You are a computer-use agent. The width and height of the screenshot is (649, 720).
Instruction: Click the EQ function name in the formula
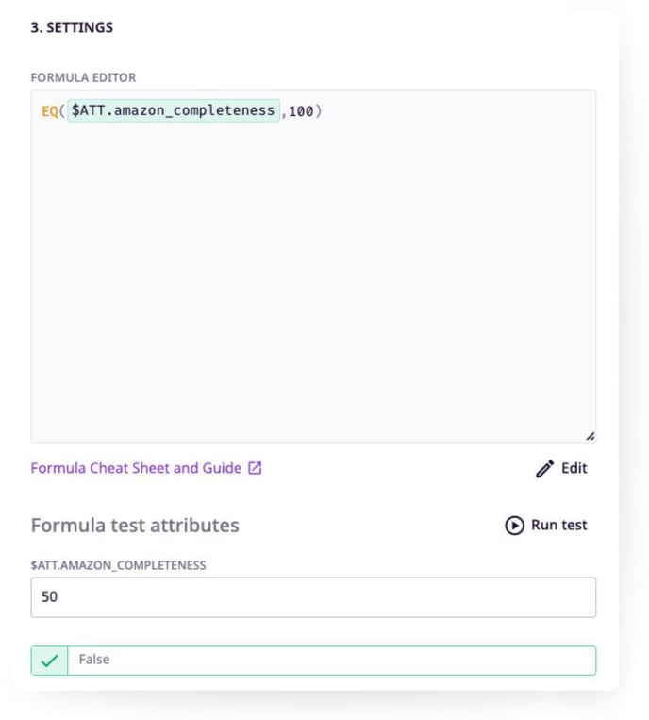tap(49, 111)
